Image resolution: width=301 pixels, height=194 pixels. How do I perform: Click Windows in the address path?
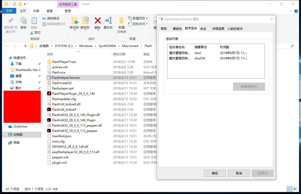pyautogui.click(x=86, y=46)
